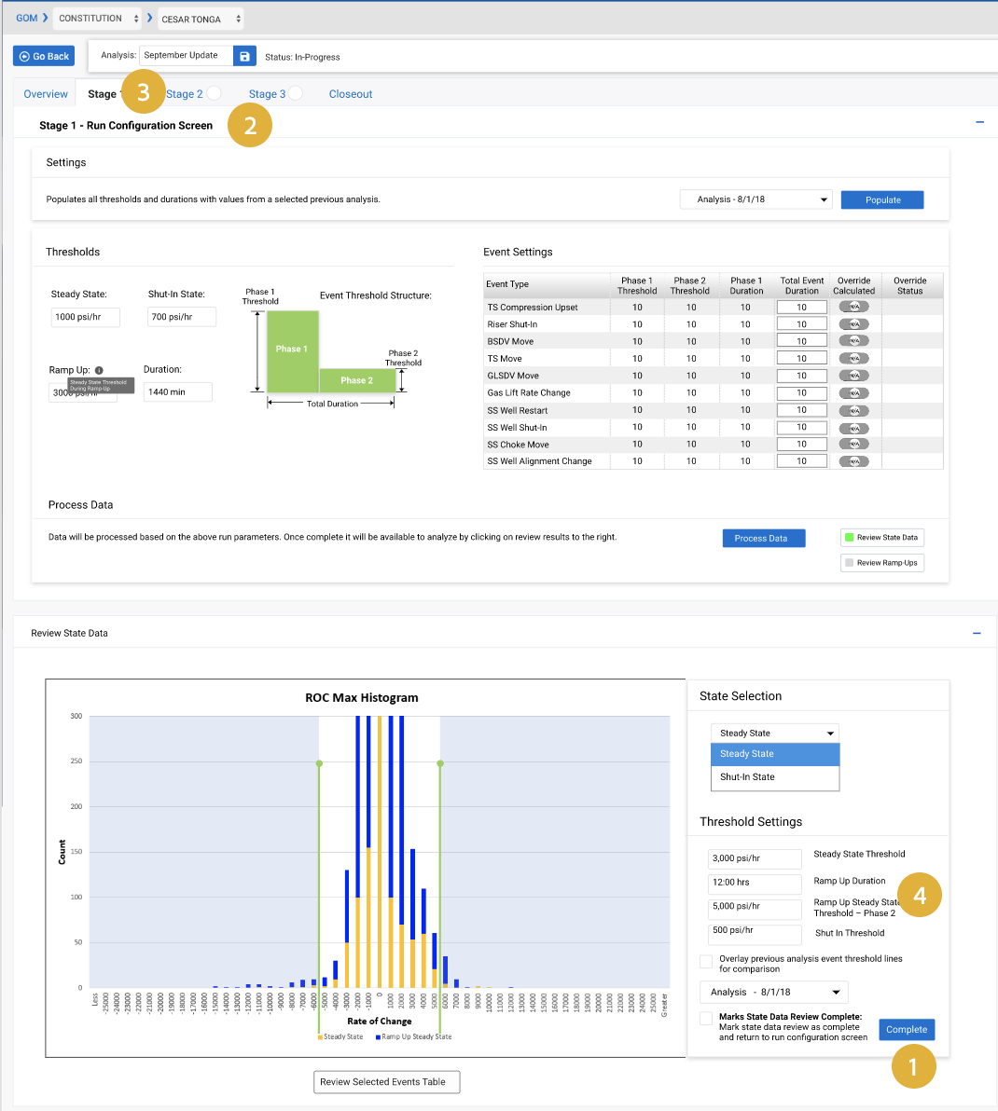The height and width of the screenshot is (1111, 998).
Task: Toggle Override Calculated for BSDV Move
Action: (853, 341)
